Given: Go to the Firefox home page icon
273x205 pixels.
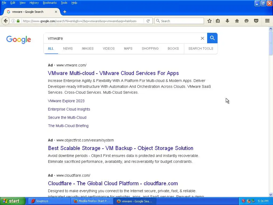Looking at the screenshot, I should click(x=237, y=21).
